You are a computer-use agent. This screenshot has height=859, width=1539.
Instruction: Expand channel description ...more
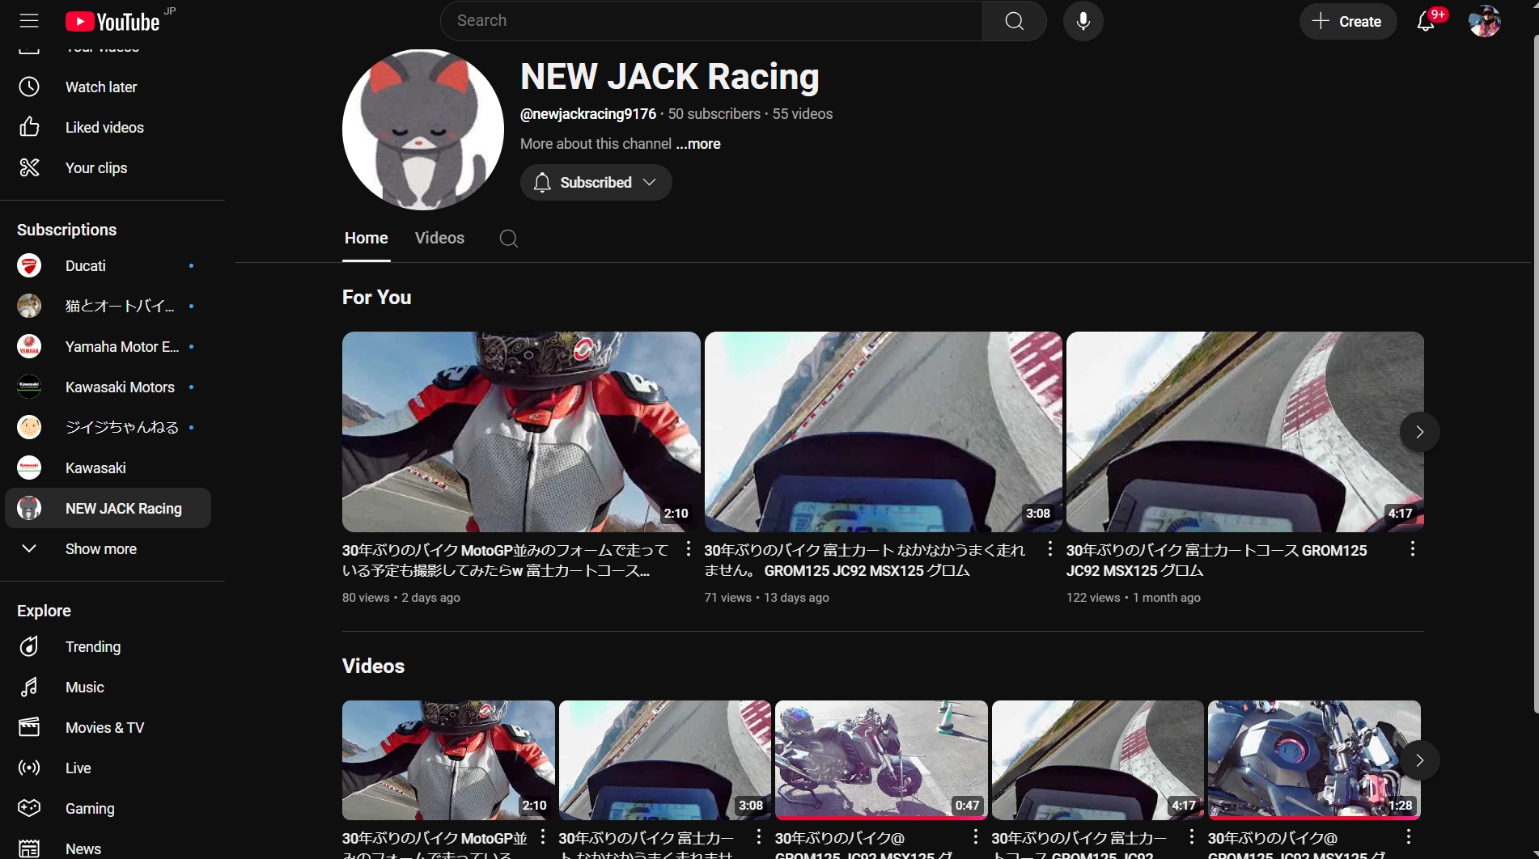coord(698,144)
